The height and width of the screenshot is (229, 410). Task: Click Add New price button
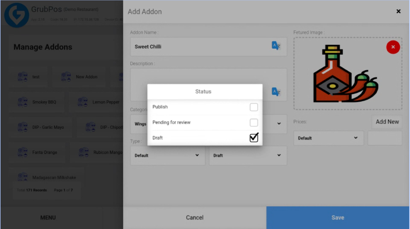(x=387, y=122)
